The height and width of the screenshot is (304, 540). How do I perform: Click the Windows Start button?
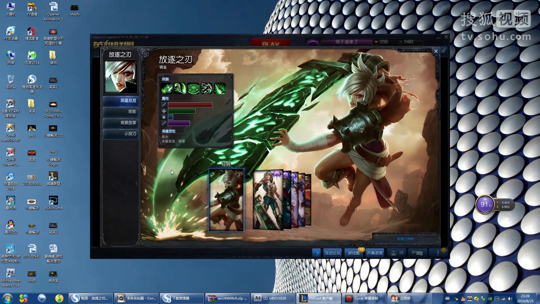tap(7, 298)
